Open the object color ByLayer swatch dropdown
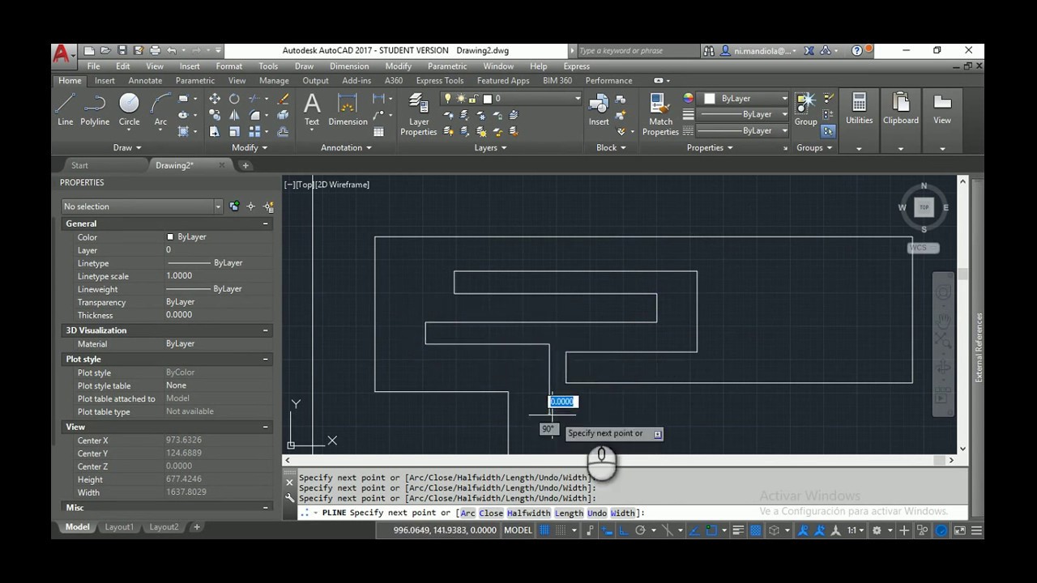Viewport: 1037px width, 583px height. click(x=745, y=98)
